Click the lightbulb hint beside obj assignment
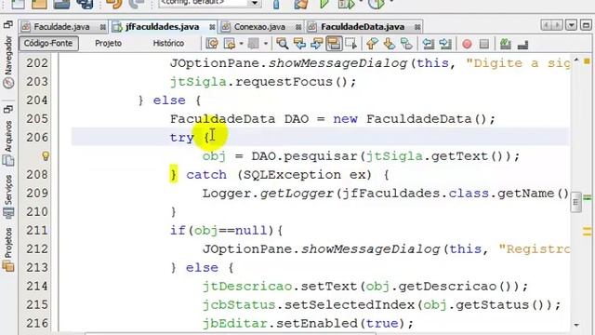The width and height of the screenshot is (595, 335). click(46, 156)
